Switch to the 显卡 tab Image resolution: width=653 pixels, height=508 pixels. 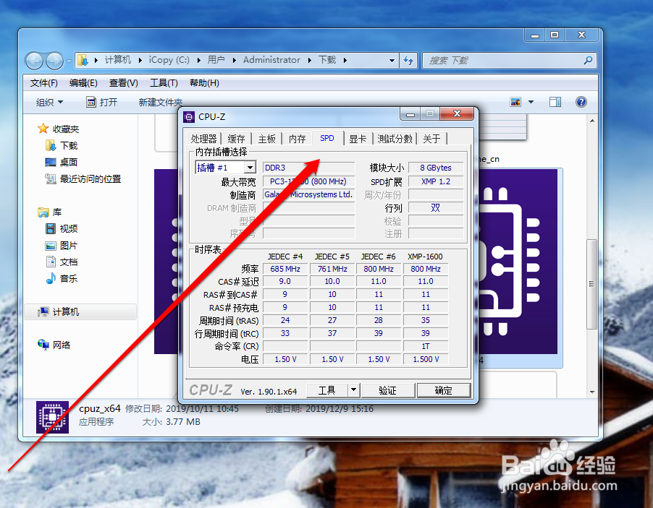tap(358, 139)
